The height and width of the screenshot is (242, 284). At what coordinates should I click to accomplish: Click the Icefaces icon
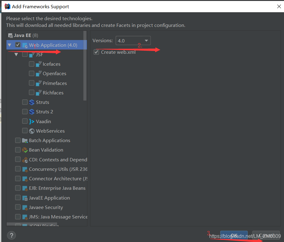click(x=38, y=64)
